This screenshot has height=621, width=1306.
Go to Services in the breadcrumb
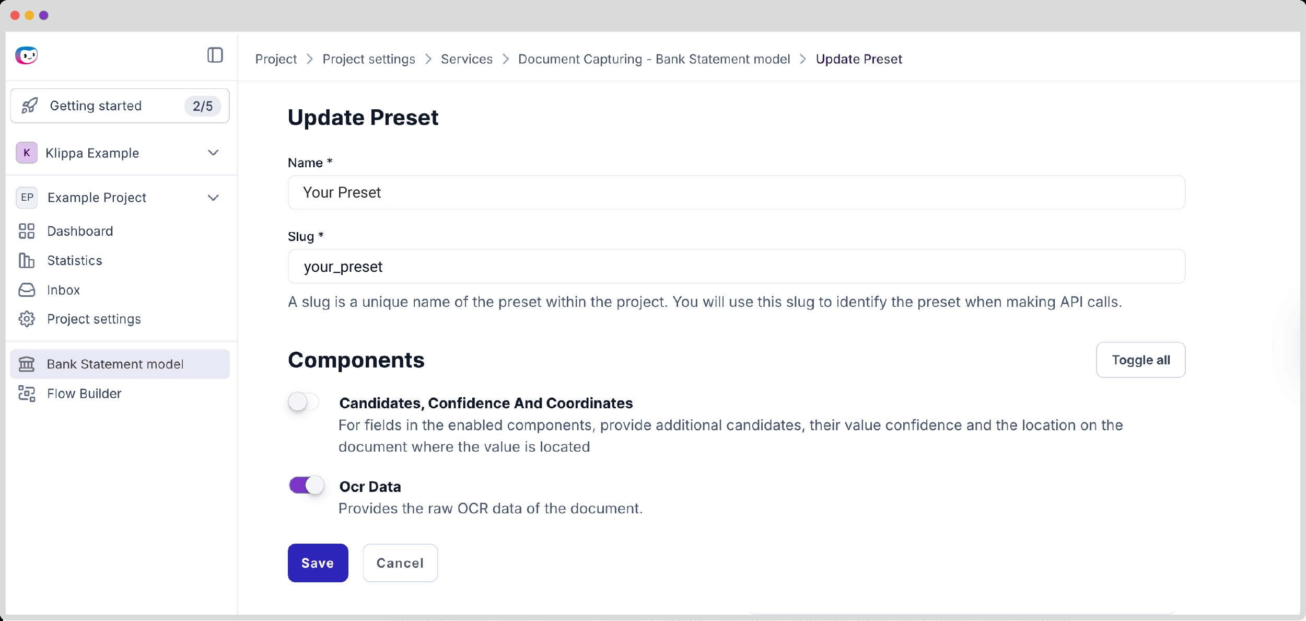pos(467,59)
